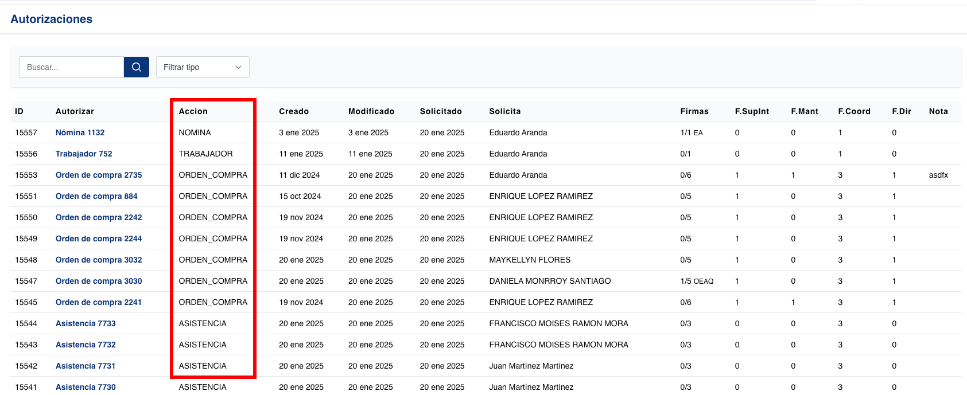Open the Filtrar tipo dropdown

pos(203,67)
